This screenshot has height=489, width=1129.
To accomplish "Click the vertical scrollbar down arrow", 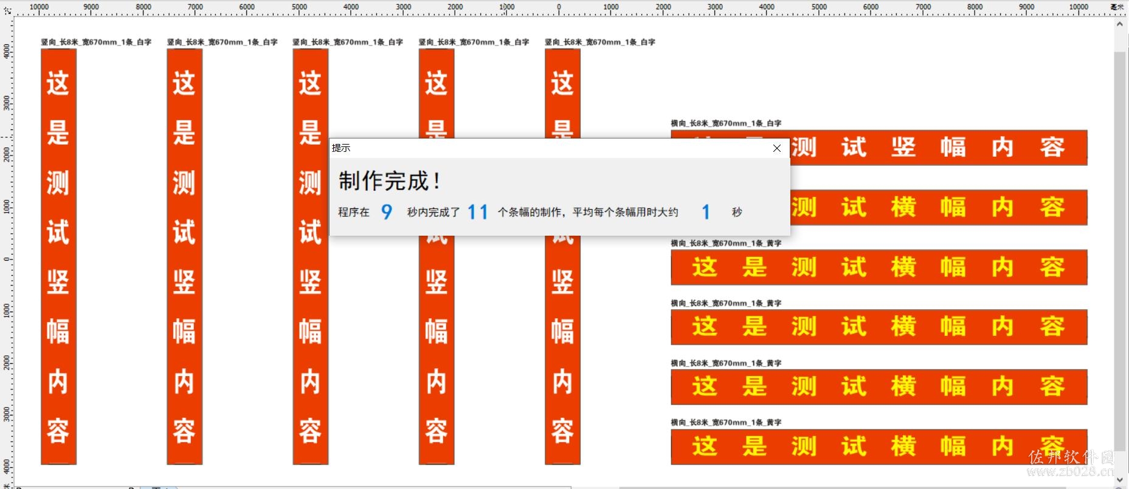I will pos(1120,480).
